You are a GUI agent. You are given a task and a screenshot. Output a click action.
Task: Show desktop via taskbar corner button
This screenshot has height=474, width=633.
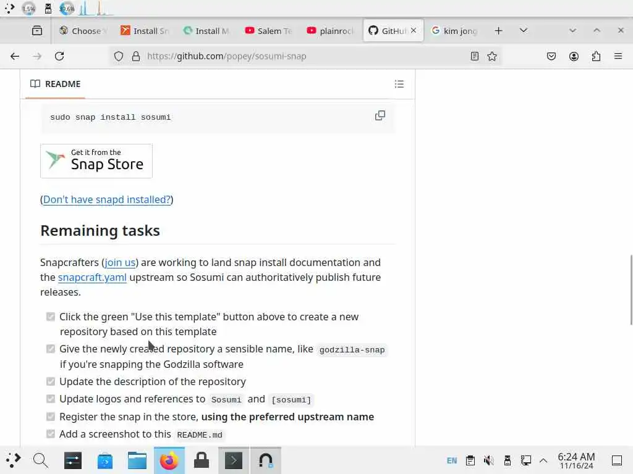617,460
